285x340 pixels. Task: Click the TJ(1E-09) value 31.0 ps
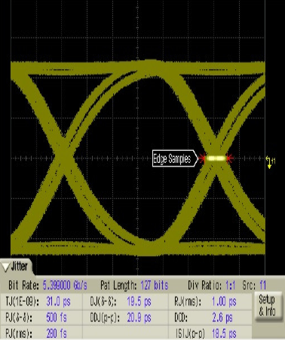click(x=58, y=302)
